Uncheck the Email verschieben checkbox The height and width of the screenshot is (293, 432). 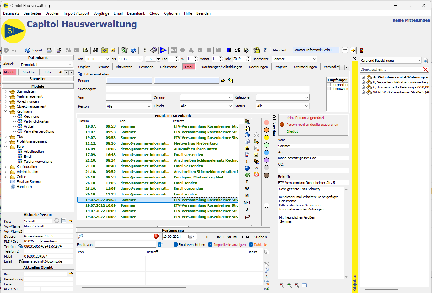click(x=176, y=245)
